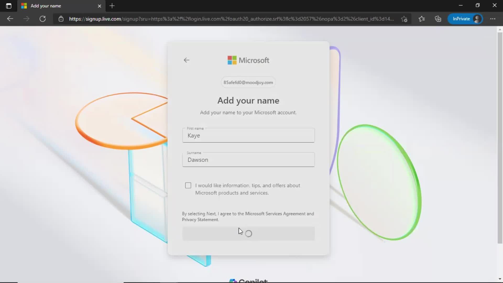The image size is (503, 283).
Task: Click the scrollbar down arrow
Action: [x=500, y=279]
